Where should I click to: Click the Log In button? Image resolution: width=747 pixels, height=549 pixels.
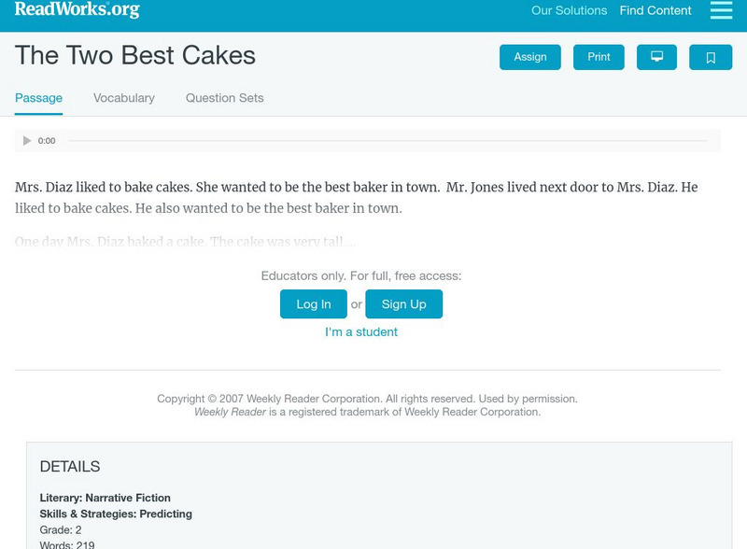(313, 303)
